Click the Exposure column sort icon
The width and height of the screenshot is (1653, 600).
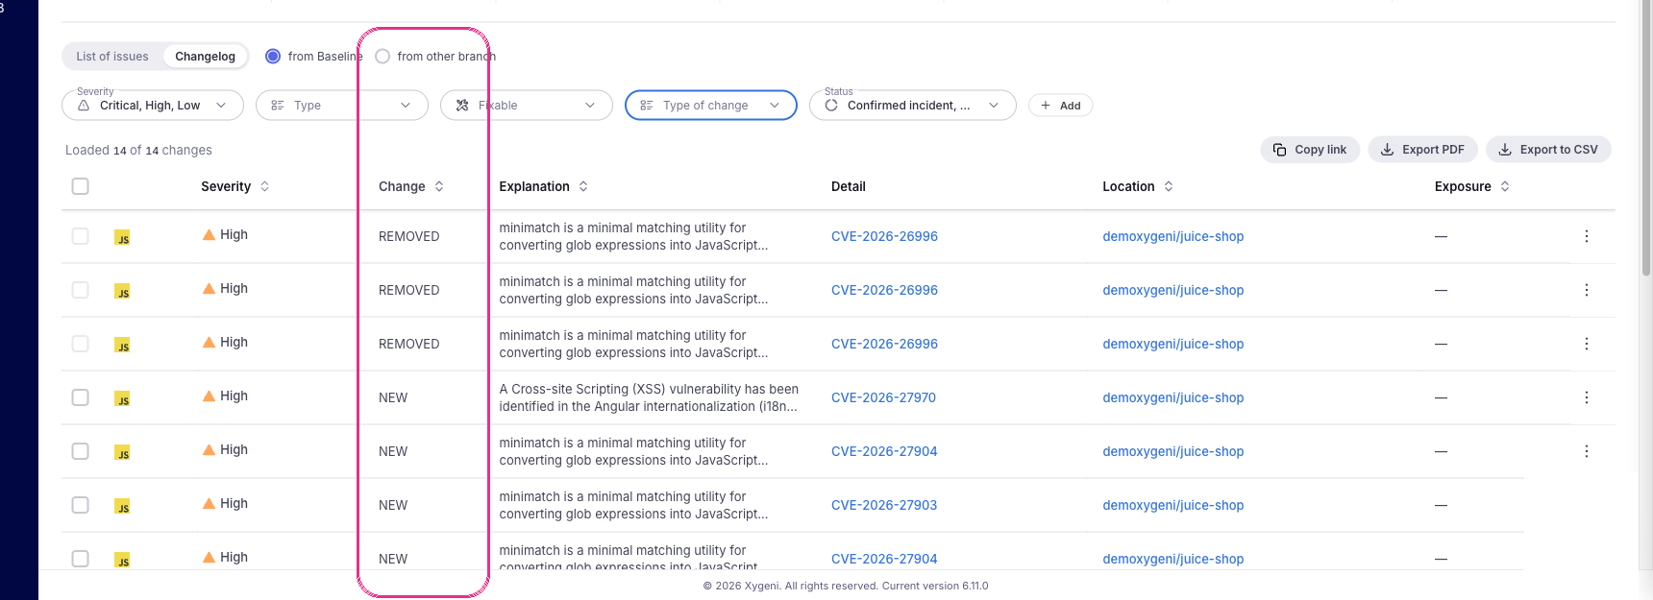coord(1505,186)
